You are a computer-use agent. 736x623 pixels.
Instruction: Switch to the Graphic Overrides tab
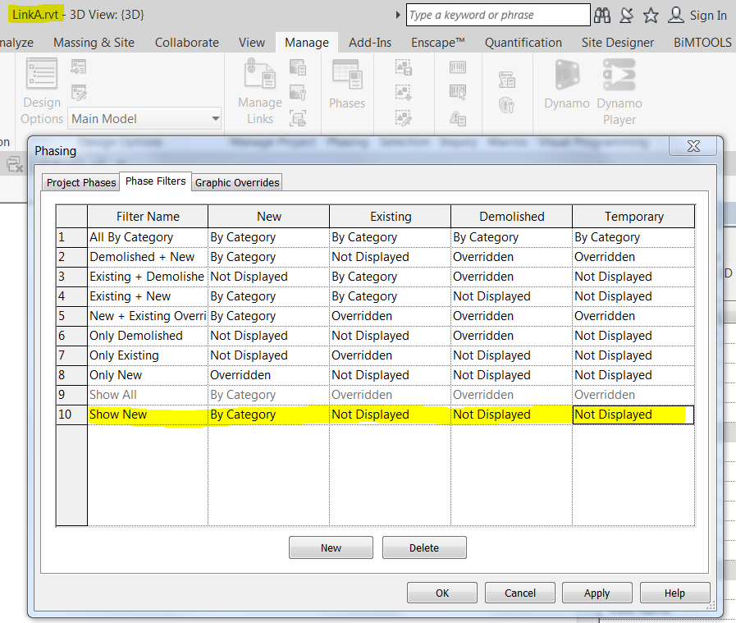click(x=237, y=182)
